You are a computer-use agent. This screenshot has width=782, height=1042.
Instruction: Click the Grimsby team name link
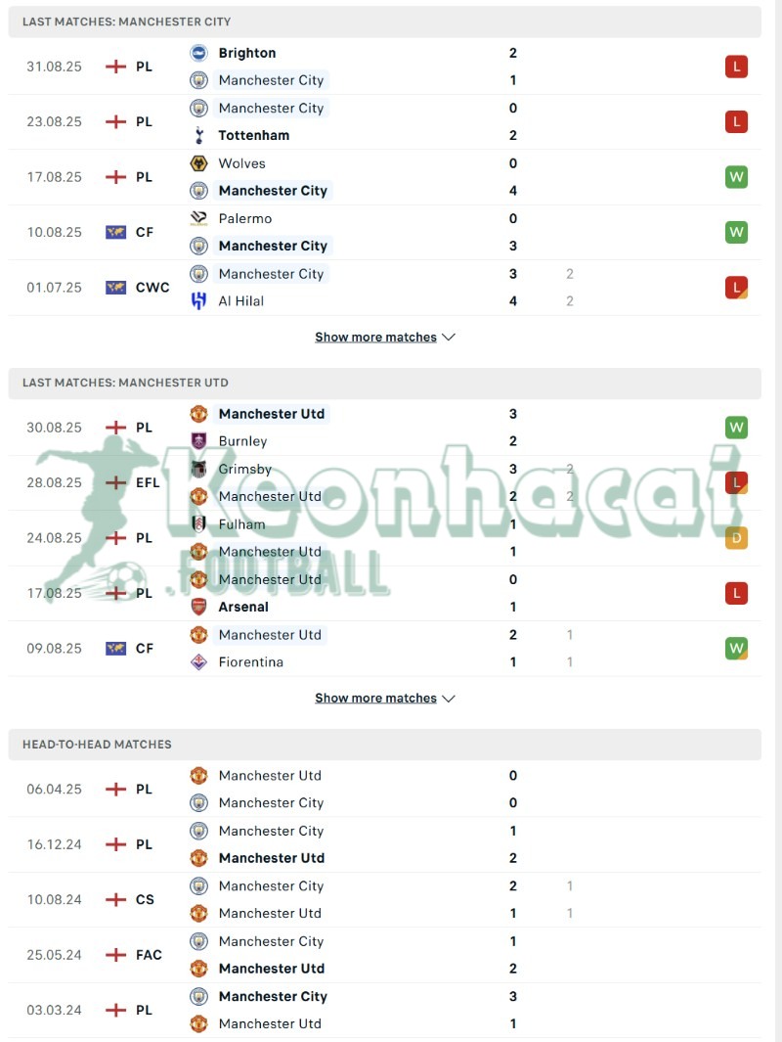(x=243, y=469)
